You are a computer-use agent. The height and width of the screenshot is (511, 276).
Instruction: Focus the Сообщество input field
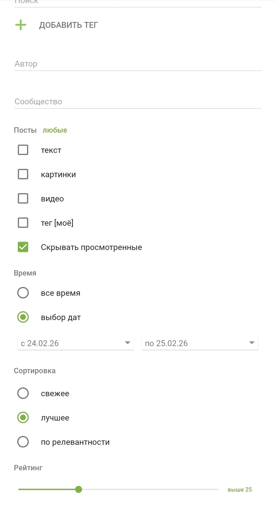coord(138,102)
